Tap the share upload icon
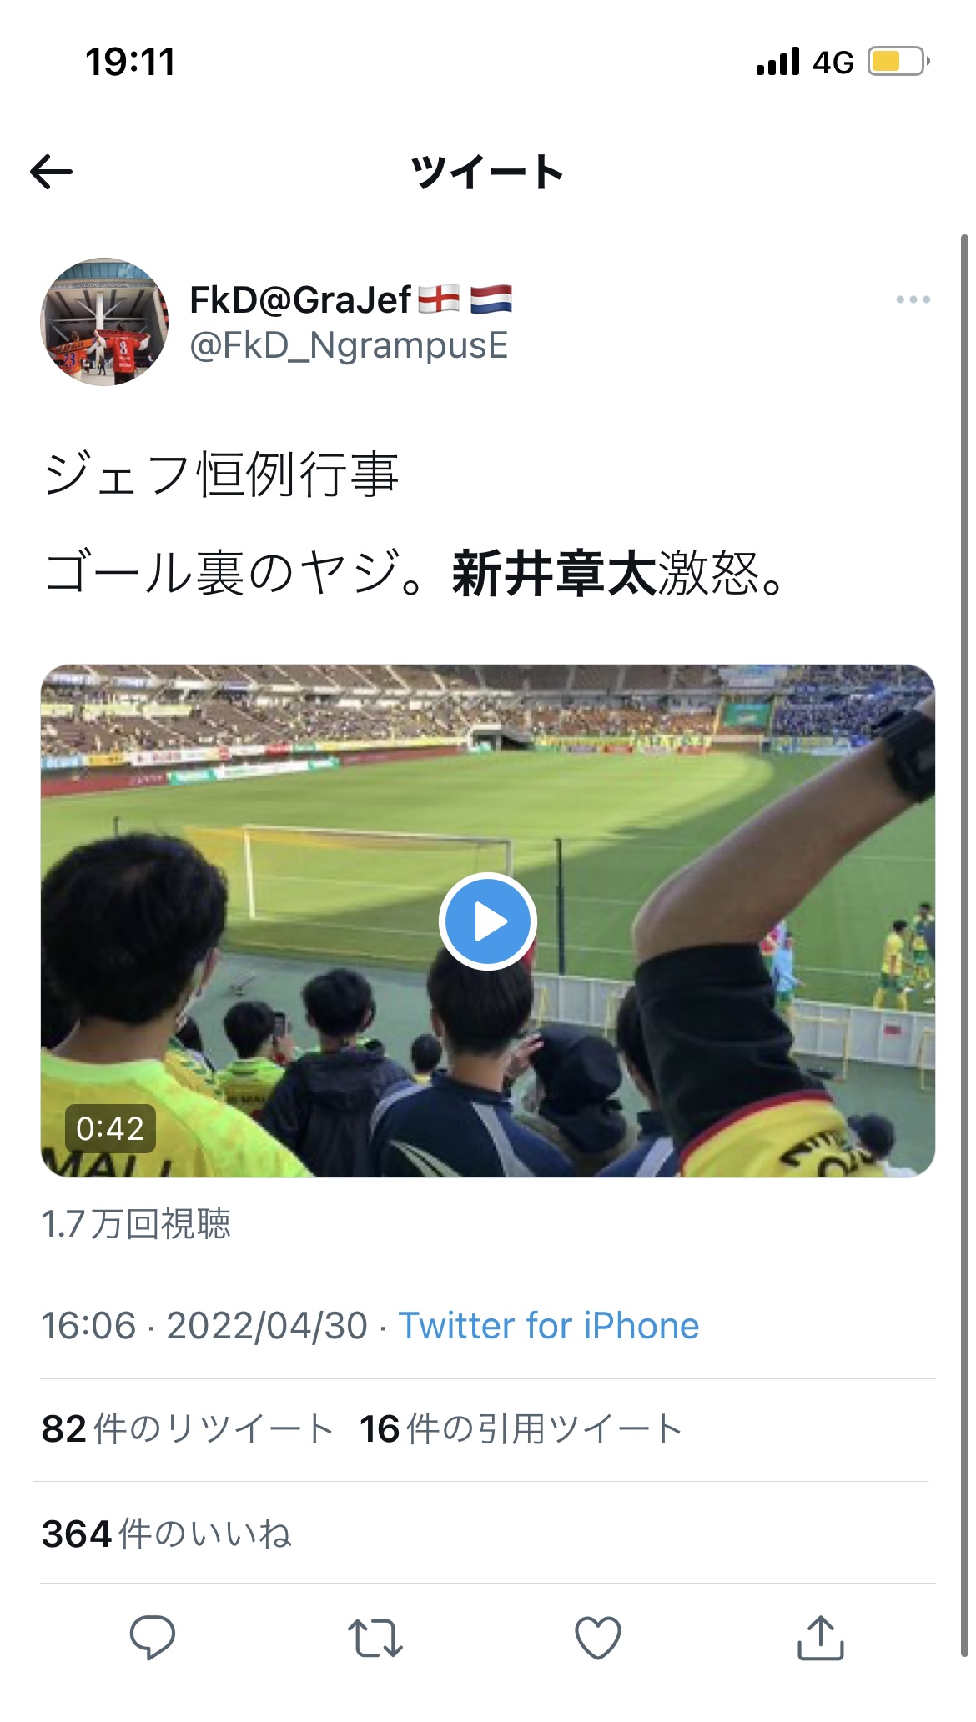Image resolution: width=976 pixels, height=1722 pixels. [x=821, y=1637]
